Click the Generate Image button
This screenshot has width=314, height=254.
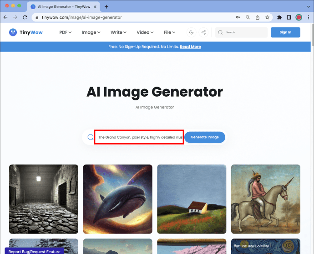pos(205,137)
